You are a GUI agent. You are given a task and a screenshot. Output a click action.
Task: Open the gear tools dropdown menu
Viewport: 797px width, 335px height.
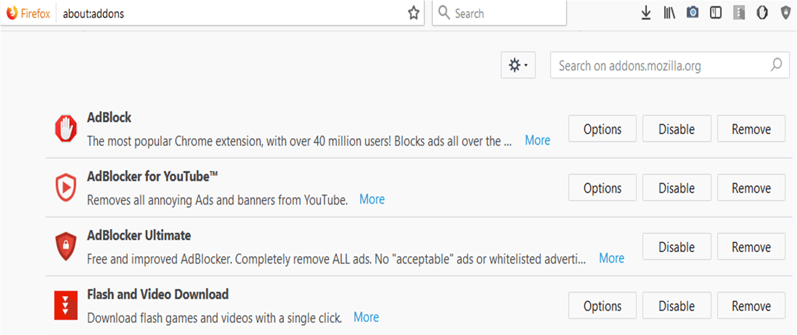point(518,65)
